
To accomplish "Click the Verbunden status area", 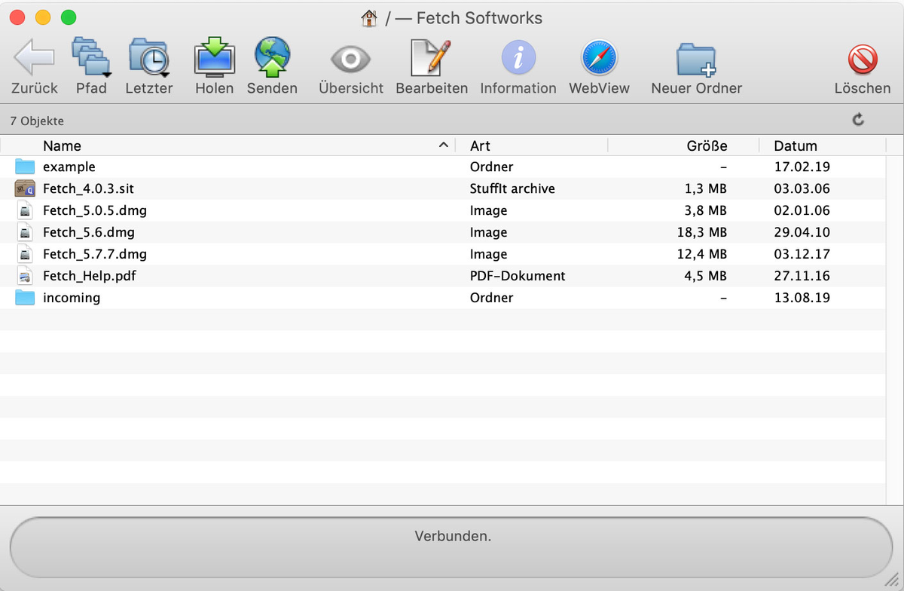I will (452, 547).
